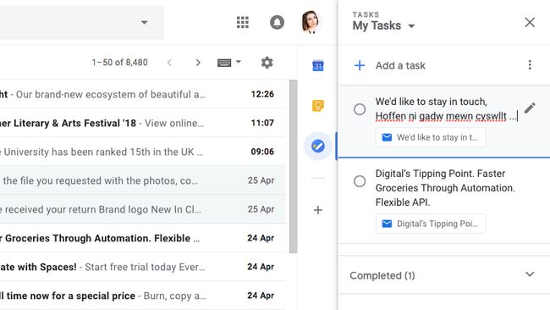Open the My Tasks list dropdown
The image size is (550, 310).
[x=384, y=25]
